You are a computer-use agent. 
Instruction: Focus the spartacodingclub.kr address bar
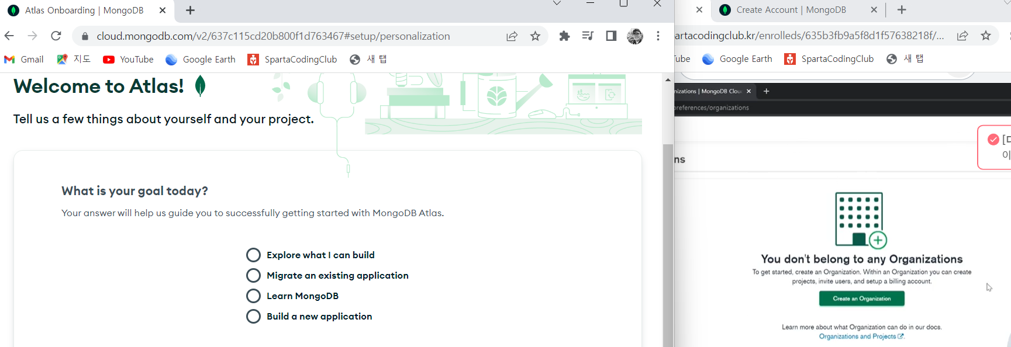810,36
